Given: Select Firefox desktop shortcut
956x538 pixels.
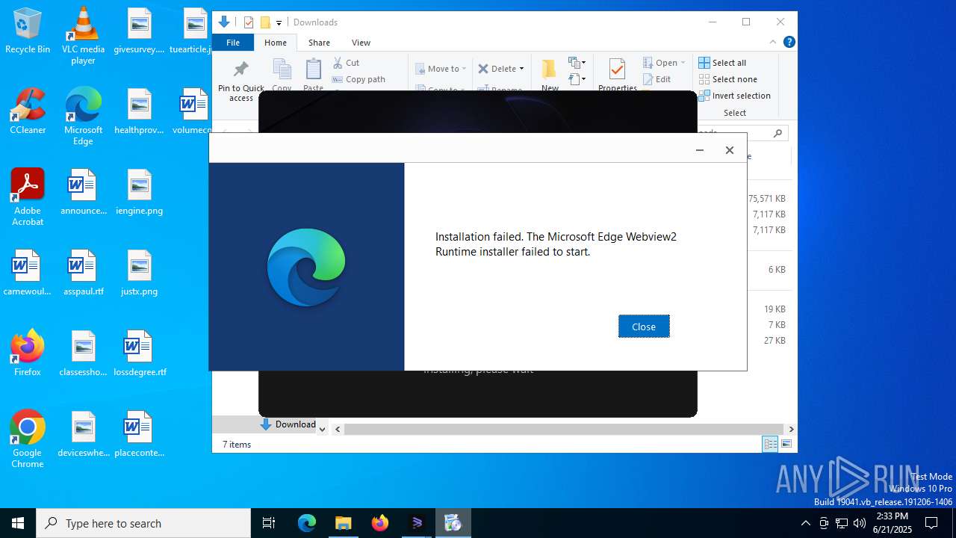Looking at the screenshot, I should [28, 353].
